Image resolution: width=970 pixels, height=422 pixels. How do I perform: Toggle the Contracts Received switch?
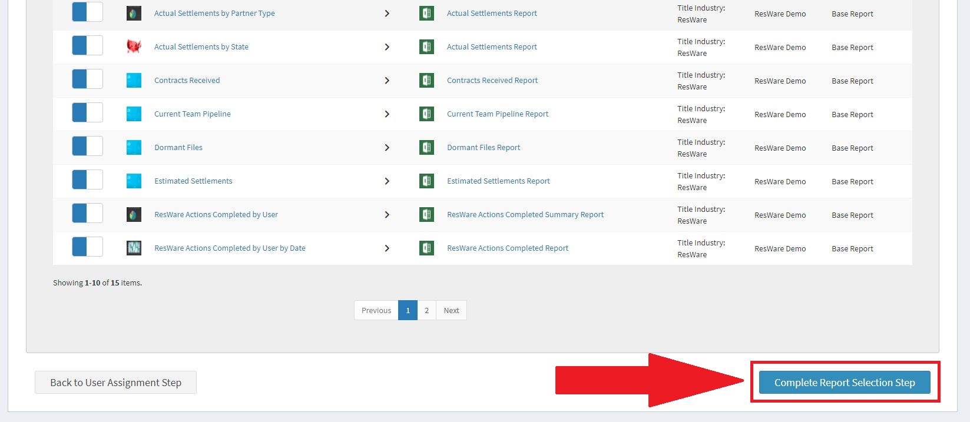[87, 79]
